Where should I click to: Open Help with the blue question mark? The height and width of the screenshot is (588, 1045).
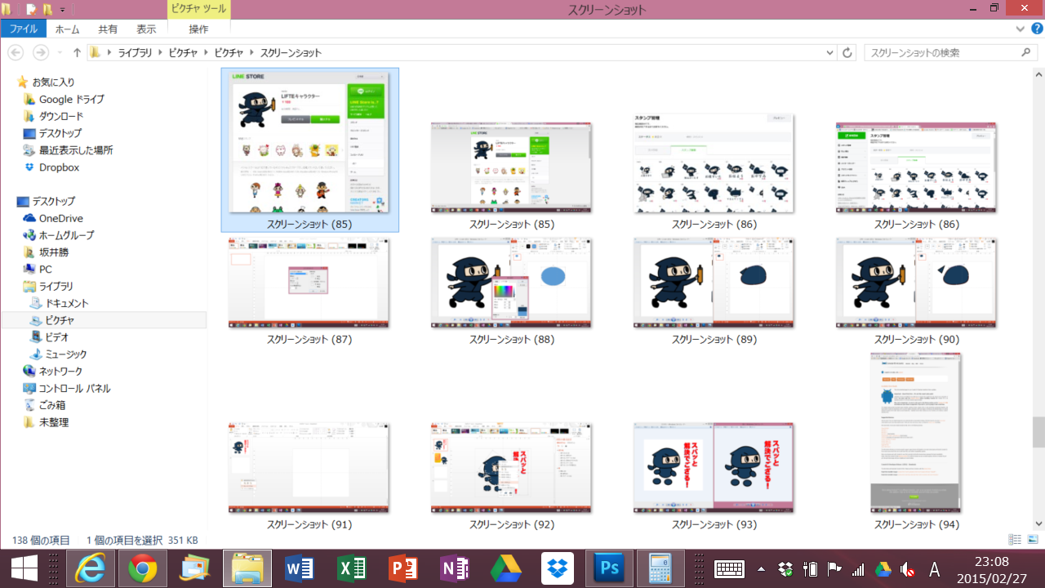(1037, 29)
